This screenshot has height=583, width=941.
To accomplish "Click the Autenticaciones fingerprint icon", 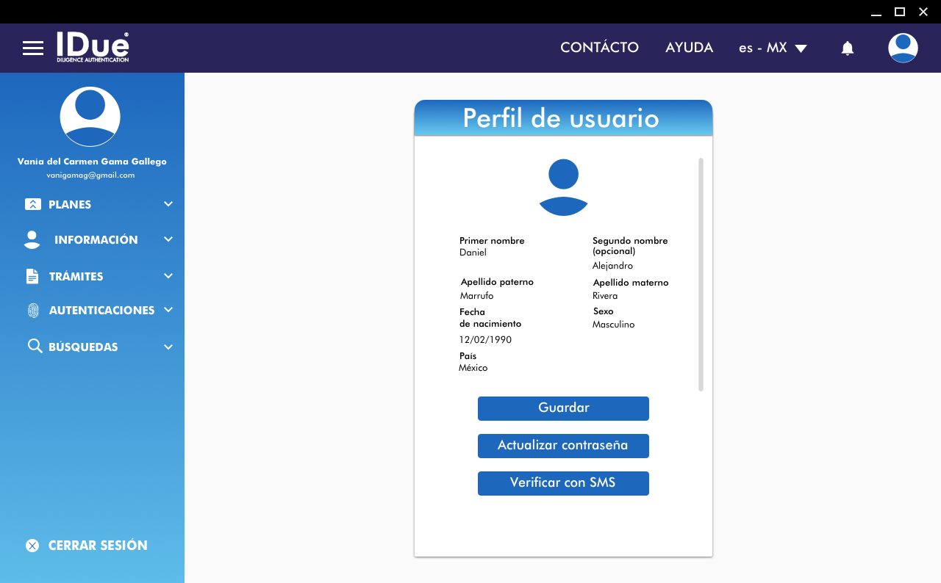I will 33,311.
